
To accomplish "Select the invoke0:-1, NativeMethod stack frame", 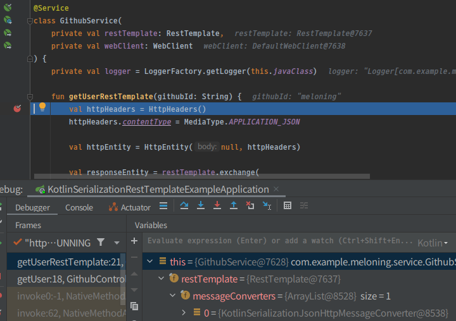I will [x=66, y=296].
